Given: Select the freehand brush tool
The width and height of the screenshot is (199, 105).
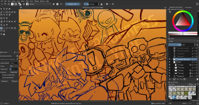Looking at the screenshot, I should click(1, 12).
